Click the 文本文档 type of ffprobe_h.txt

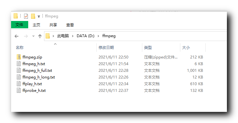[151, 91]
